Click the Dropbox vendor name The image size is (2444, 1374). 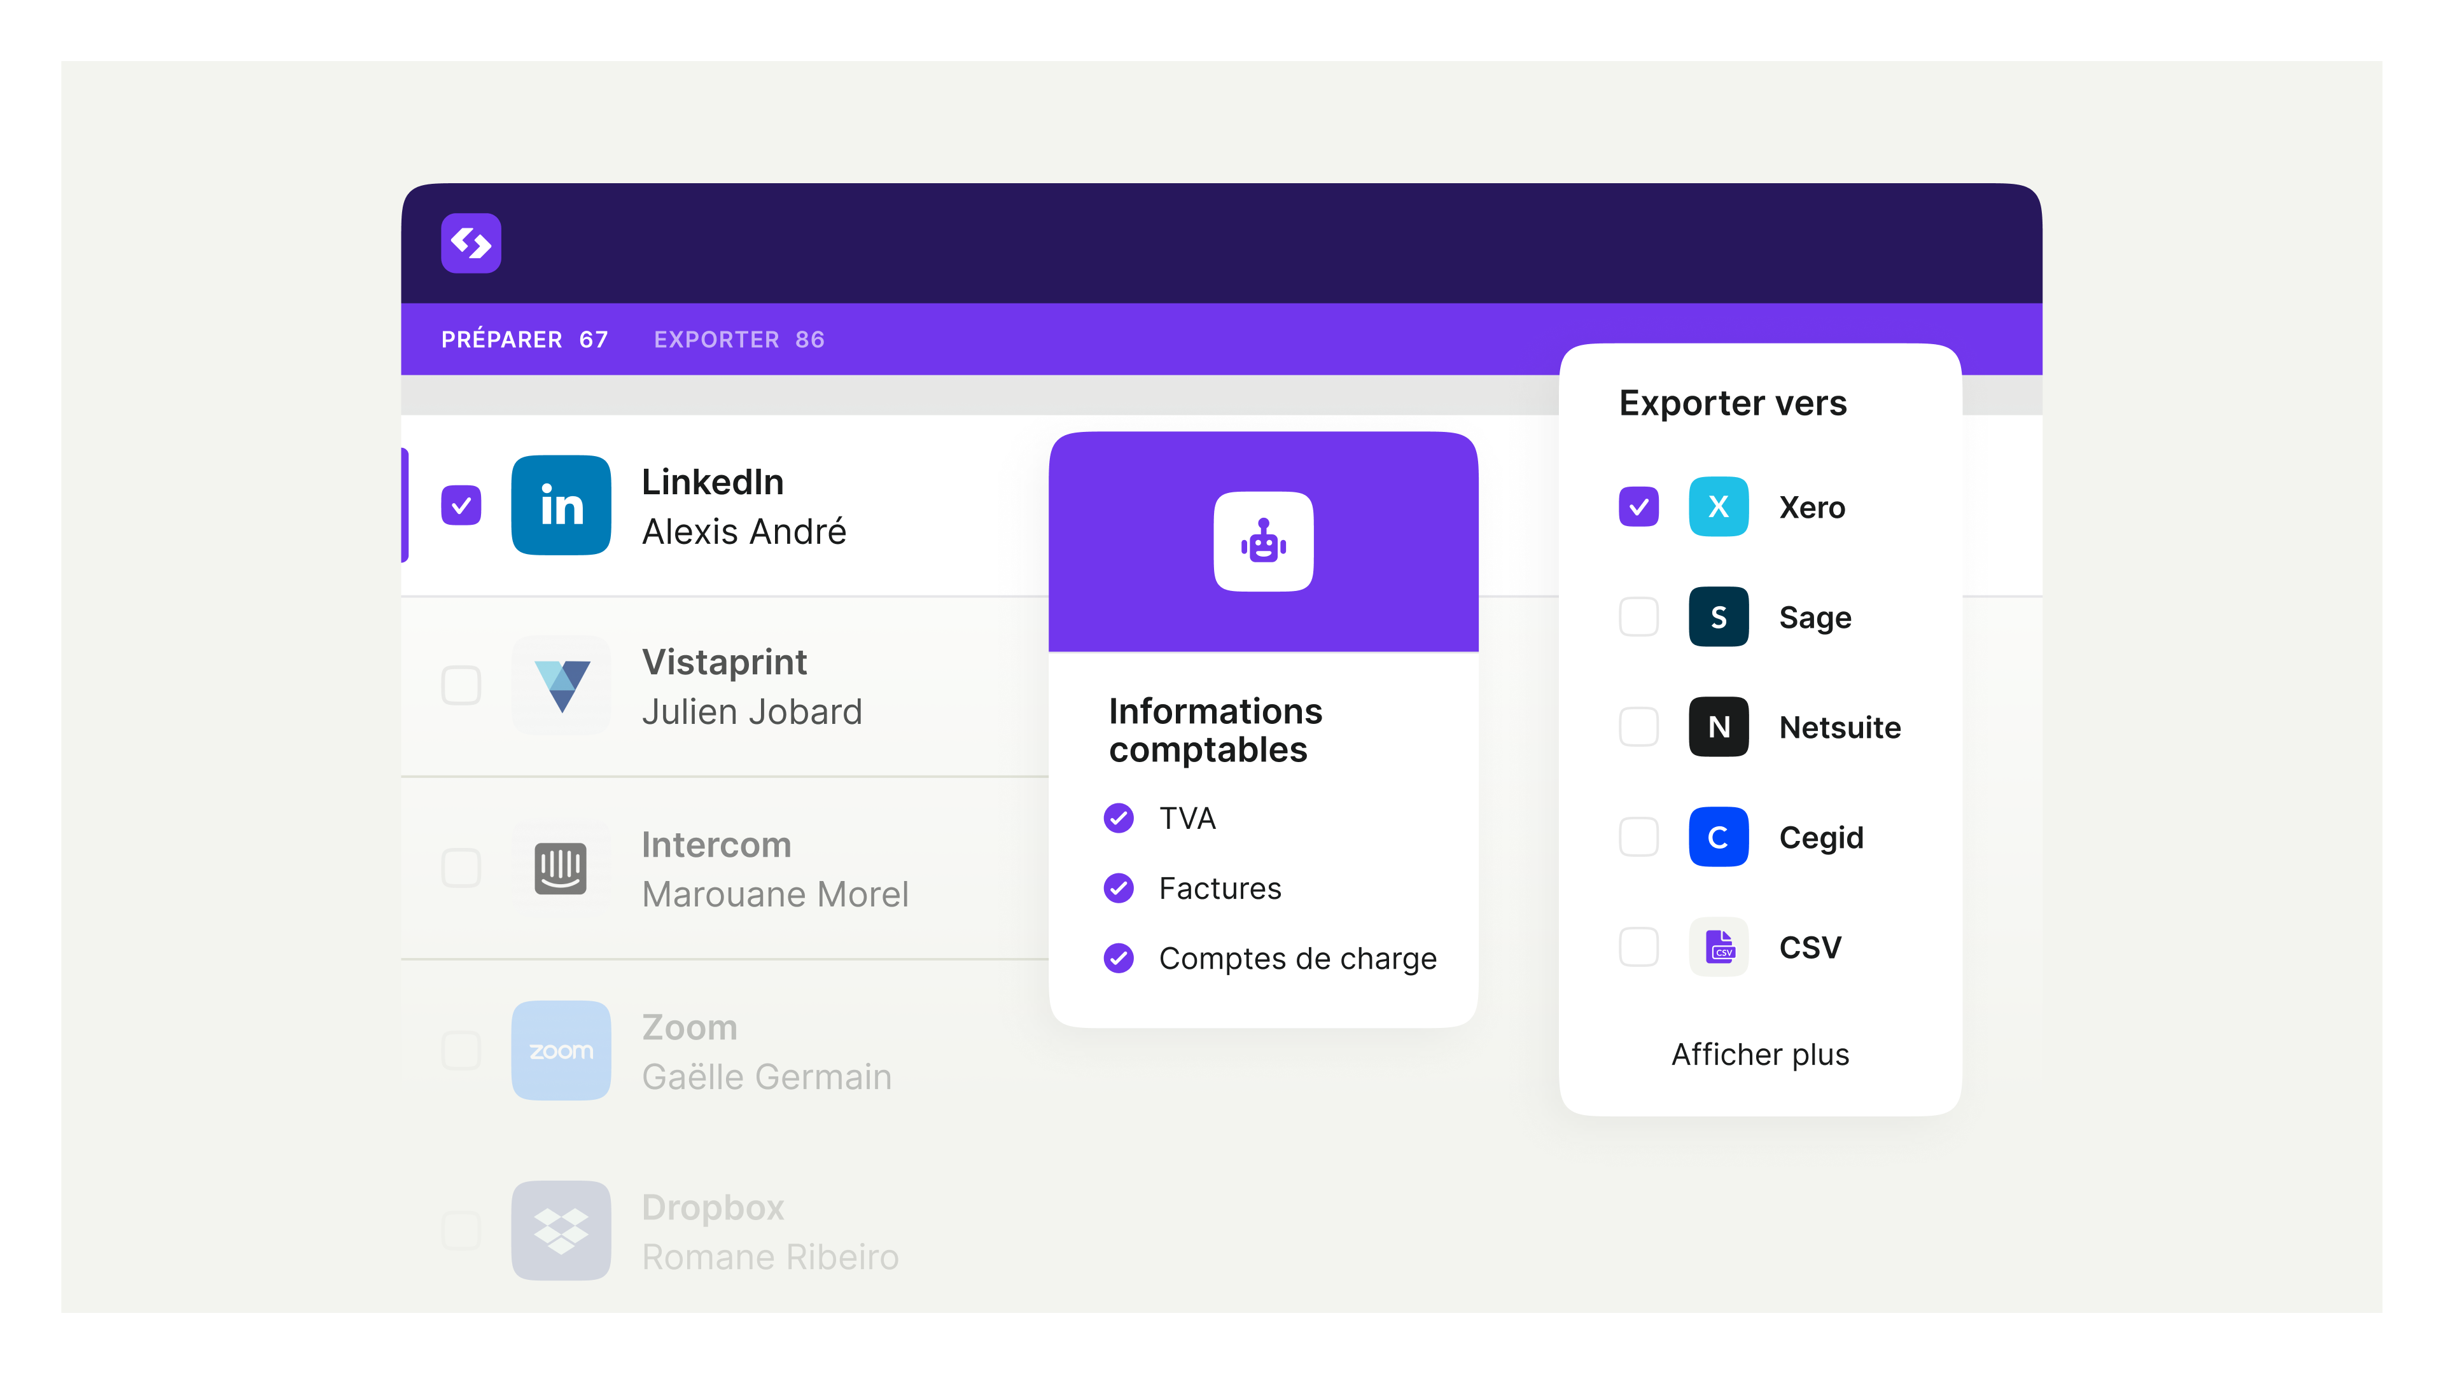pyautogui.click(x=713, y=1208)
